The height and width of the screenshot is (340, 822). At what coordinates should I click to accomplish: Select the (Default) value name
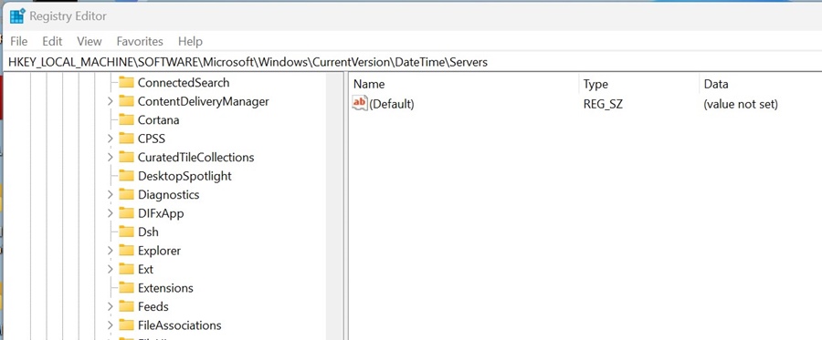(392, 104)
